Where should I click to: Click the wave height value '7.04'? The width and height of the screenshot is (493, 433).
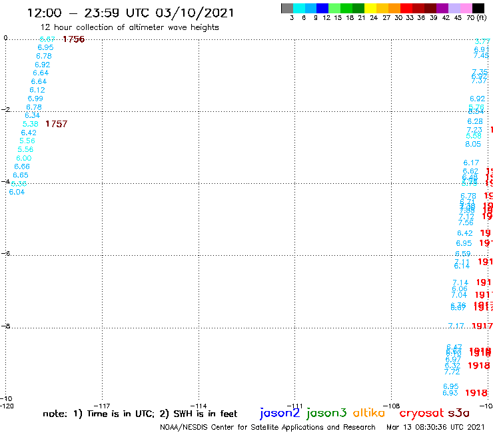coord(460,295)
